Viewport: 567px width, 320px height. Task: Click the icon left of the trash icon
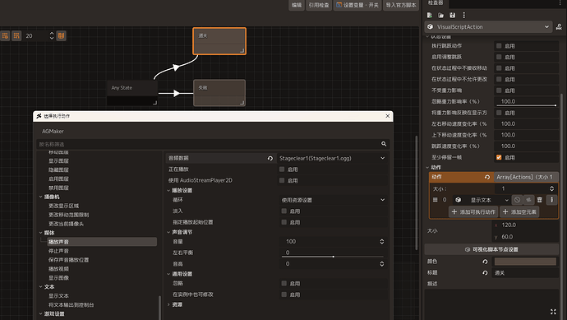pos(528,200)
